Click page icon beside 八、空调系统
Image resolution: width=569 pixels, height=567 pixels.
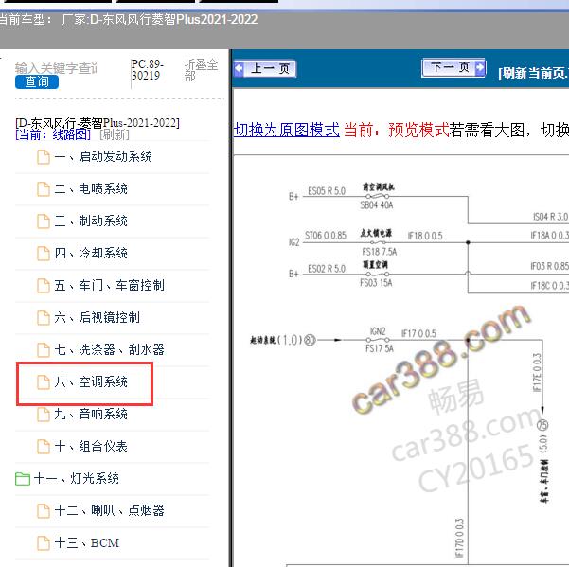pos(44,382)
